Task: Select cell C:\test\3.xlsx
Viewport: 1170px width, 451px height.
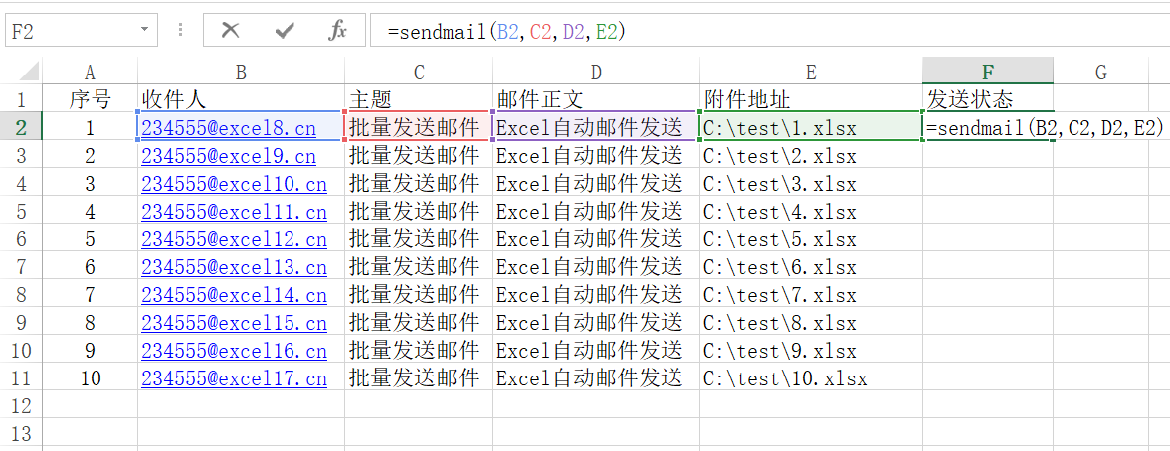Action: pyautogui.click(x=811, y=184)
